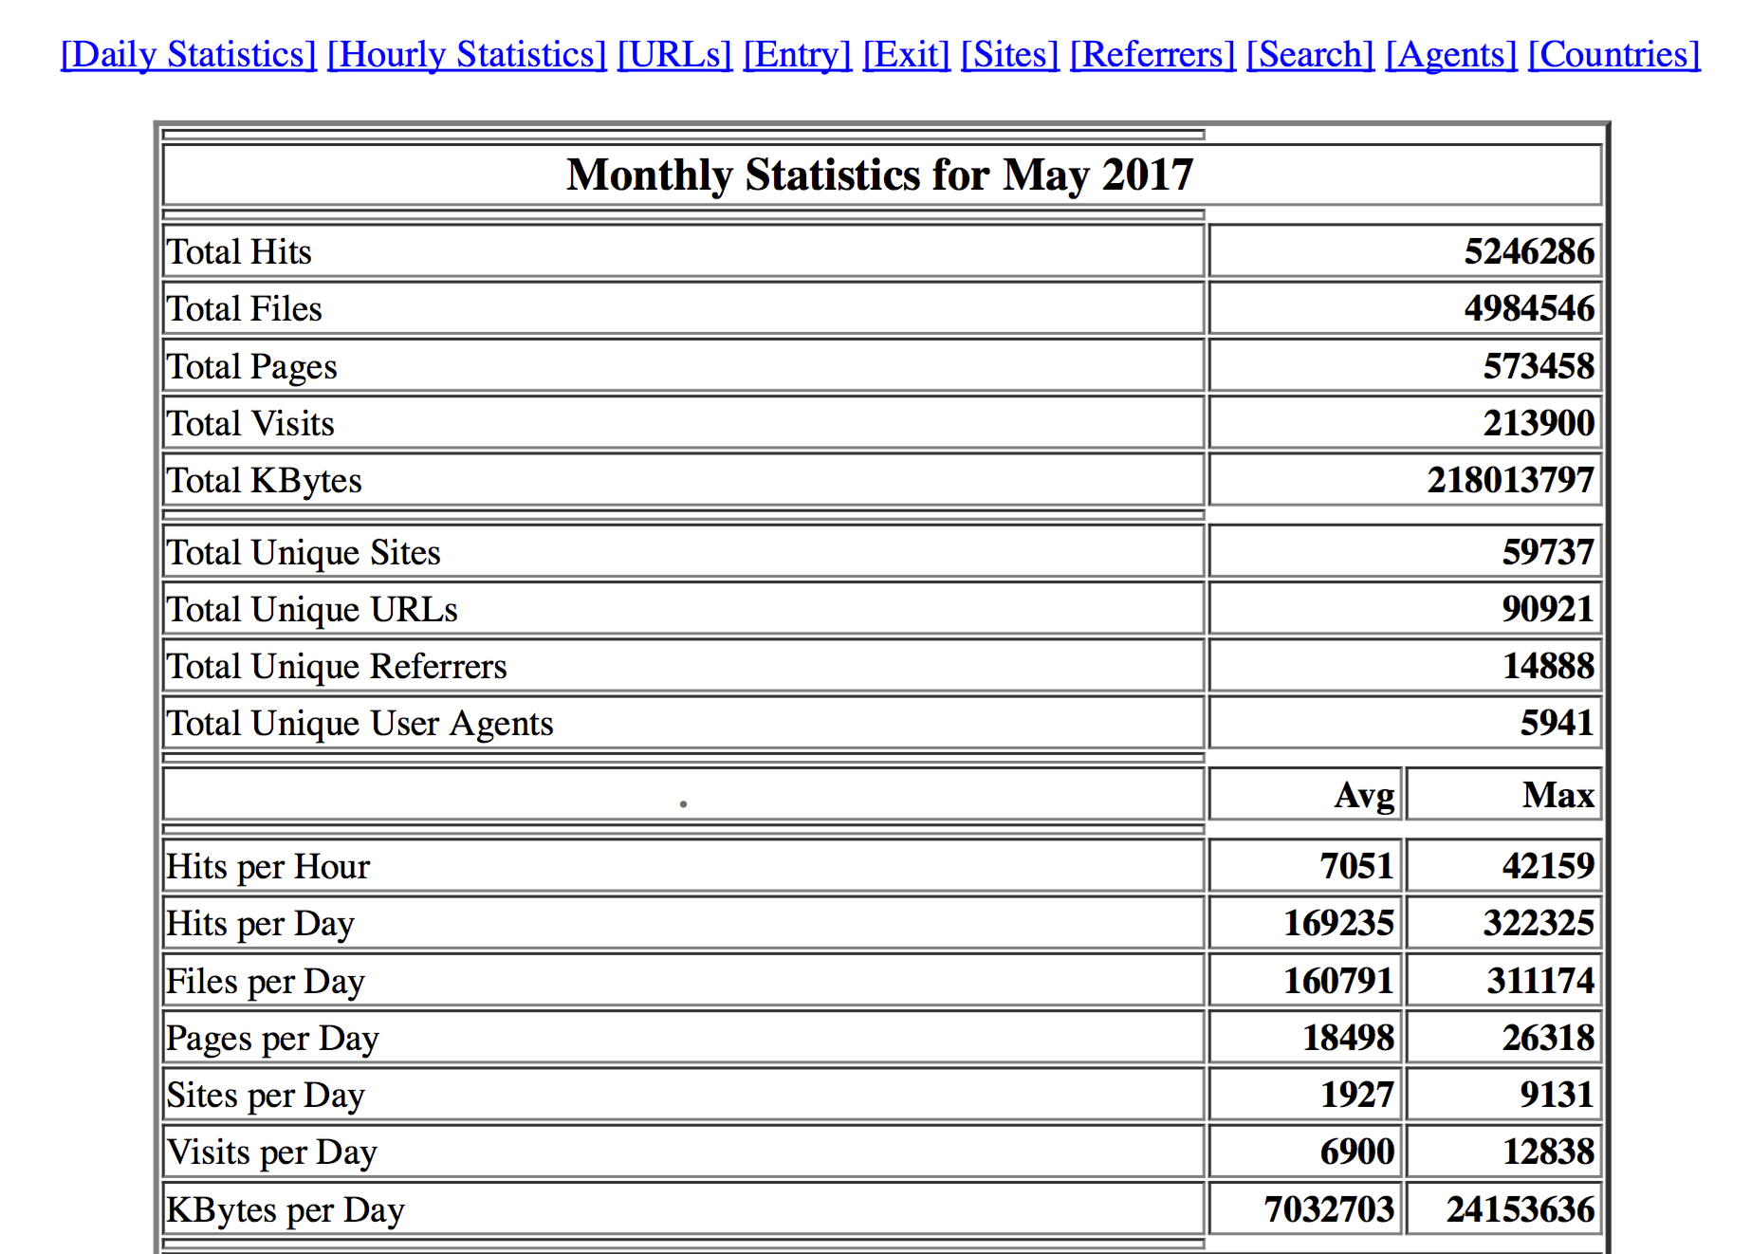Go to the Agents link
1751x1254 pixels.
[1451, 55]
